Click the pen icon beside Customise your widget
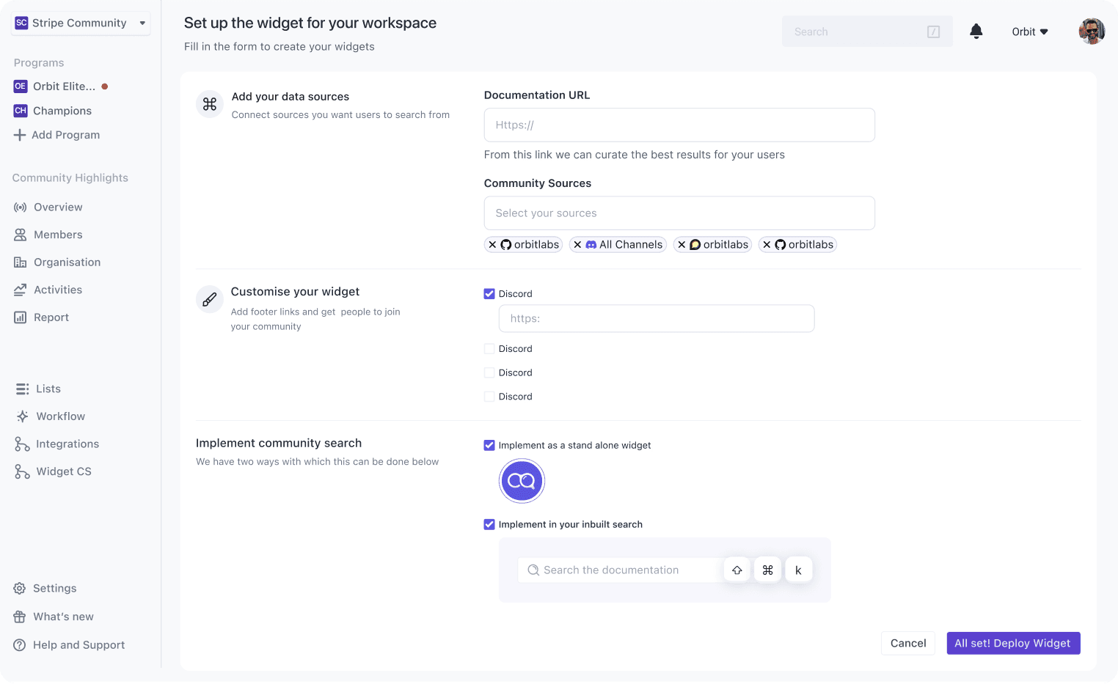 tap(209, 299)
